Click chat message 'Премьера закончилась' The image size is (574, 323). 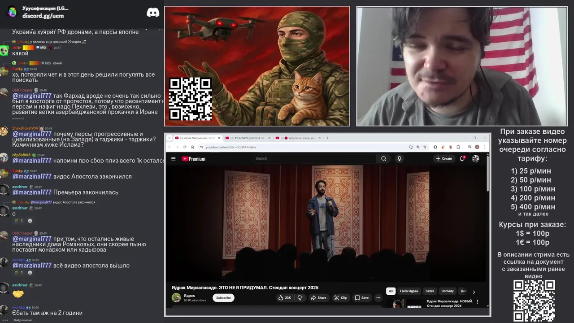(86, 192)
